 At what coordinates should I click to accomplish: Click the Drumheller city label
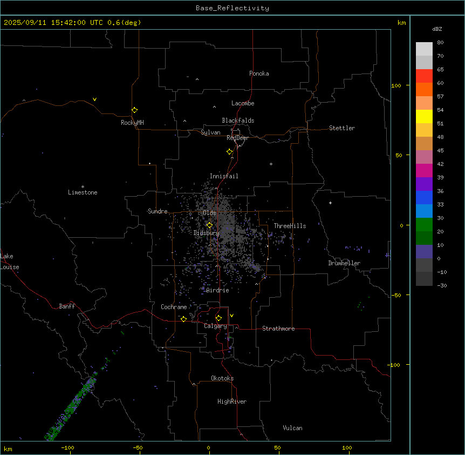344,263
